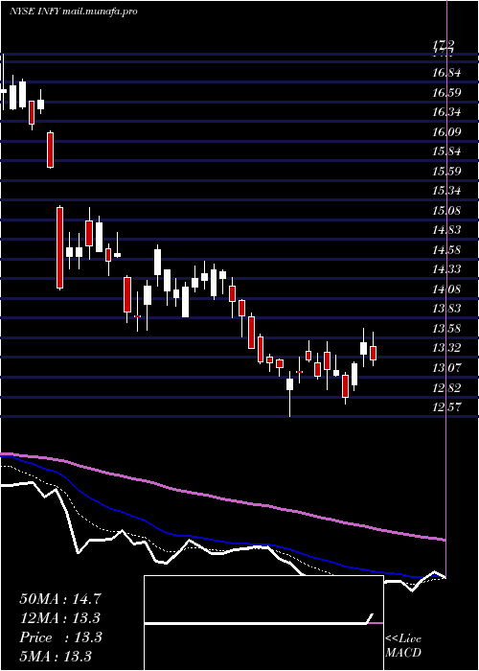Click the pink 50MA moving average line
The image size is (479, 671).
tap(222, 499)
